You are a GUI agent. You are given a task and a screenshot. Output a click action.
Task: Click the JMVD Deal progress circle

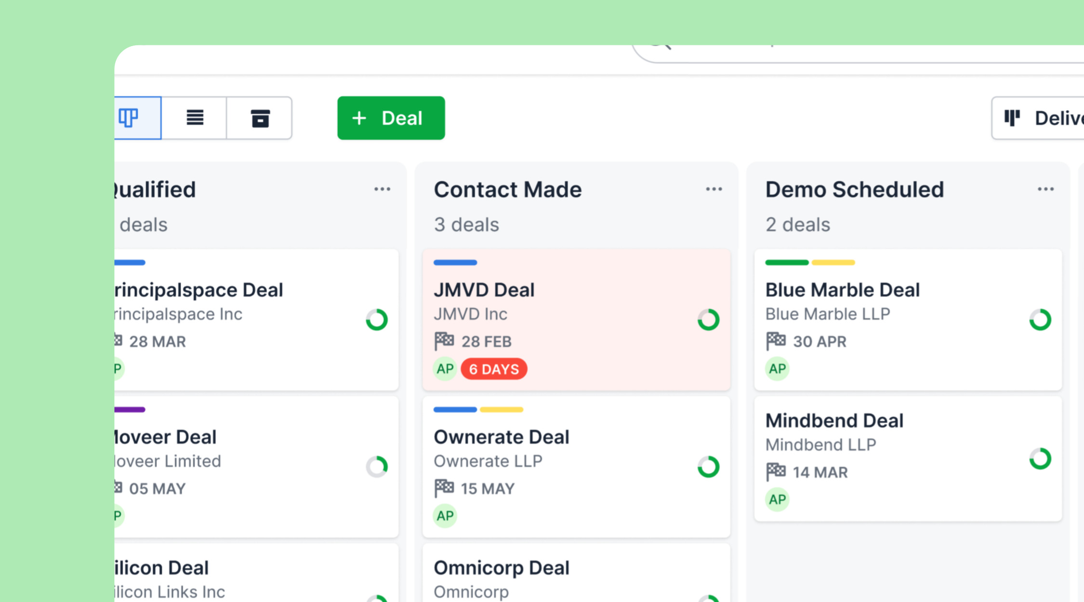(x=708, y=320)
